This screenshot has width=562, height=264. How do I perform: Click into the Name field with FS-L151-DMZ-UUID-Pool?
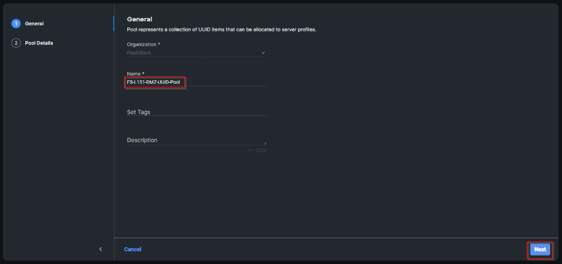pyautogui.click(x=156, y=82)
